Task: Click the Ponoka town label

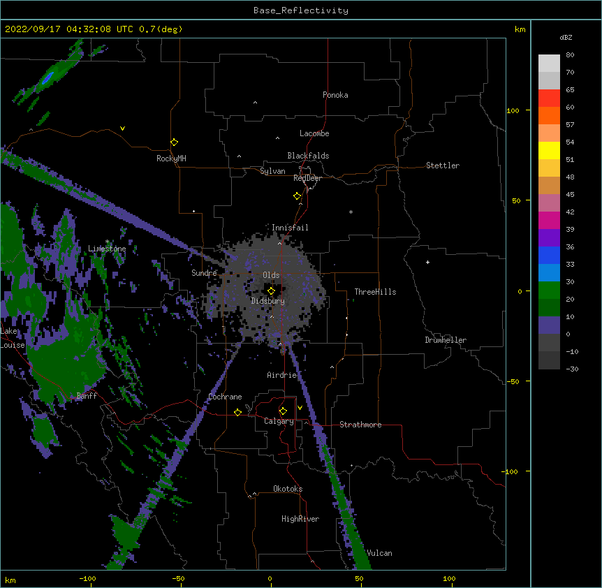Action: click(335, 95)
